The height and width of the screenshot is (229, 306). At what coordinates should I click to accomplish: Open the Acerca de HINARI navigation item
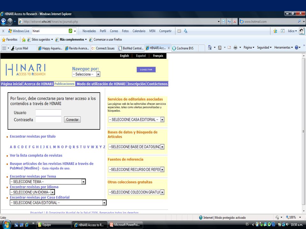(39, 84)
